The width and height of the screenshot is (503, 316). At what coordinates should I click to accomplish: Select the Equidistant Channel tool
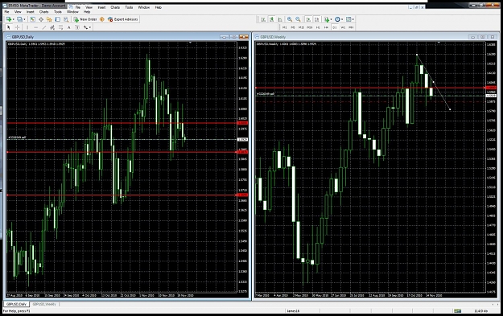pos(52,27)
